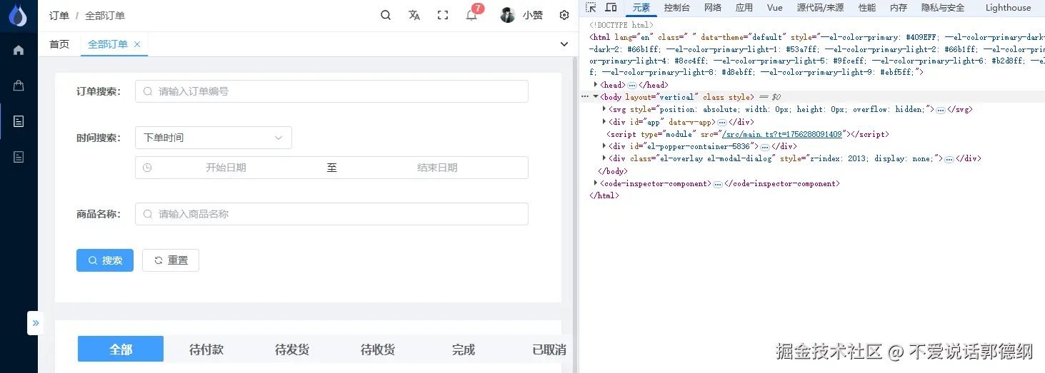Switch to the 首页 tab
Viewport: 1045px width, 373px height.
[59, 44]
